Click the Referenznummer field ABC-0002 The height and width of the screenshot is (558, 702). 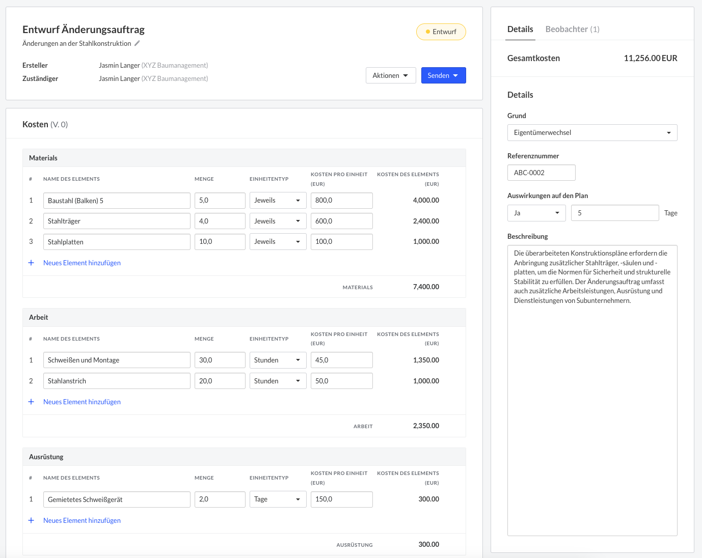tap(541, 173)
